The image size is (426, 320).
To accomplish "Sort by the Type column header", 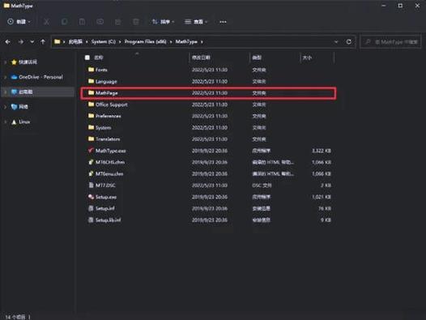I will [257, 58].
